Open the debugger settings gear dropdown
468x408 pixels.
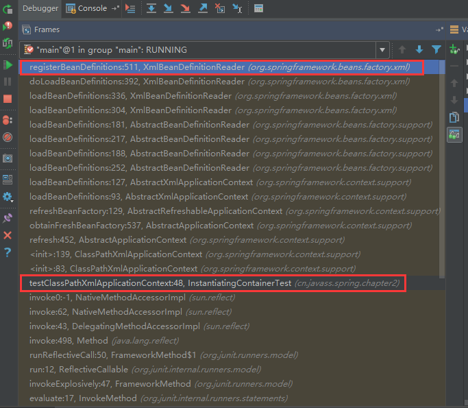[8, 197]
